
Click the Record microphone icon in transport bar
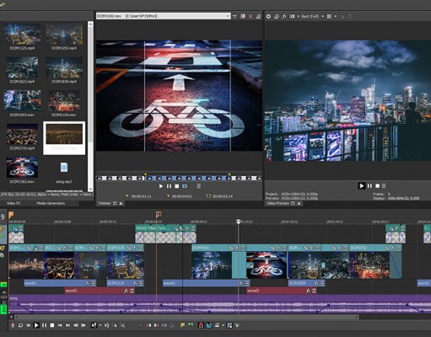13,325
